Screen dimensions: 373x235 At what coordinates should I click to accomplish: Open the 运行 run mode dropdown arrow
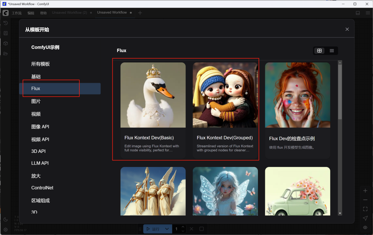pos(167,229)
